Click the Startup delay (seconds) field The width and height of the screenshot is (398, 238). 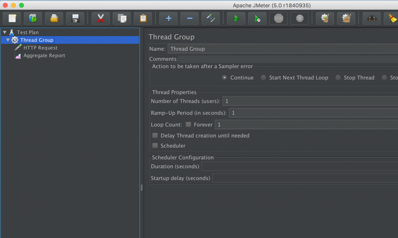pos(305,178)
